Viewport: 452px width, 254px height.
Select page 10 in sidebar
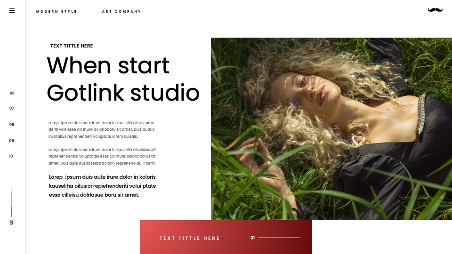point(11,156)
